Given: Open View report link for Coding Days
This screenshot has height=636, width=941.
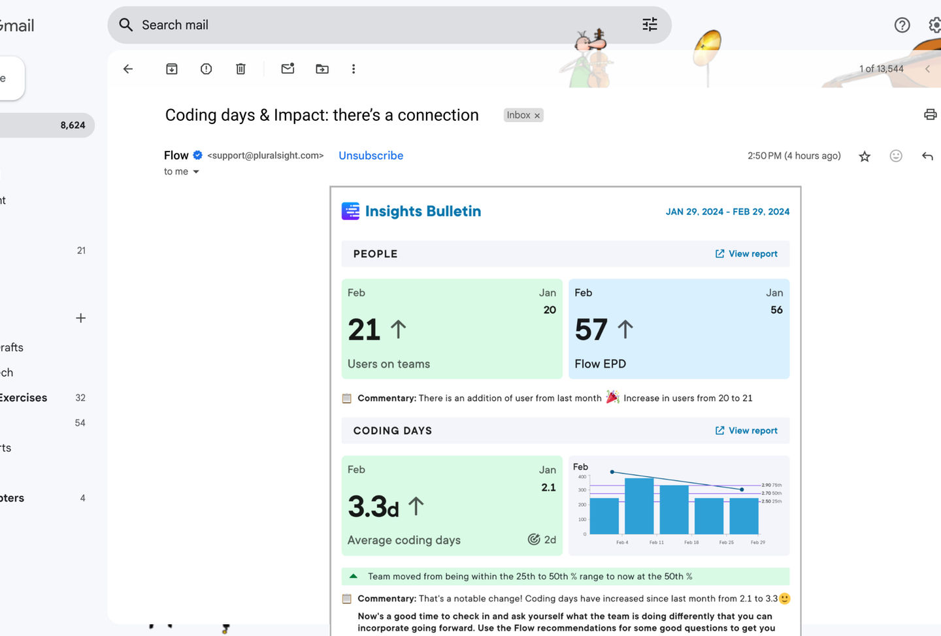Looking at the screenshot, I should (746, 431).
